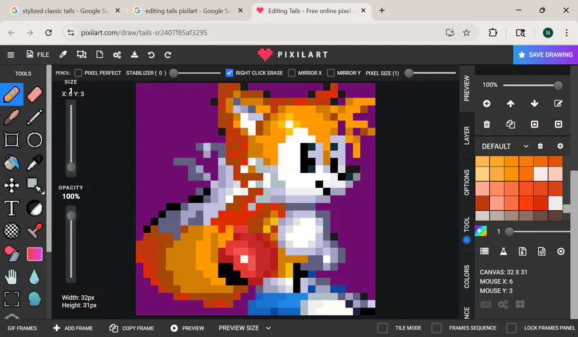The image size is (578, 337).
Task: Switch to the Preview side tab
Action: tap(467, 88)
